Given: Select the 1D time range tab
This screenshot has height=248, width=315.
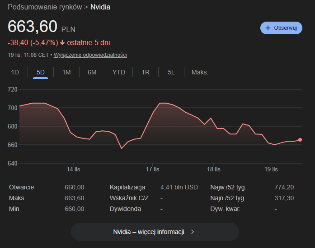Looking at the screenshot, I should [x=15, y=72].
